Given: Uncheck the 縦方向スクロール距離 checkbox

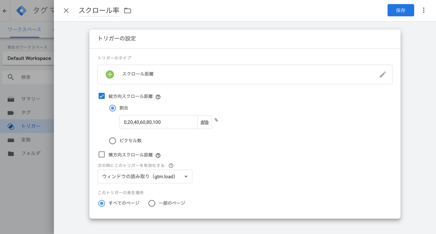Looking at the screenshot, I should point(101,96).
